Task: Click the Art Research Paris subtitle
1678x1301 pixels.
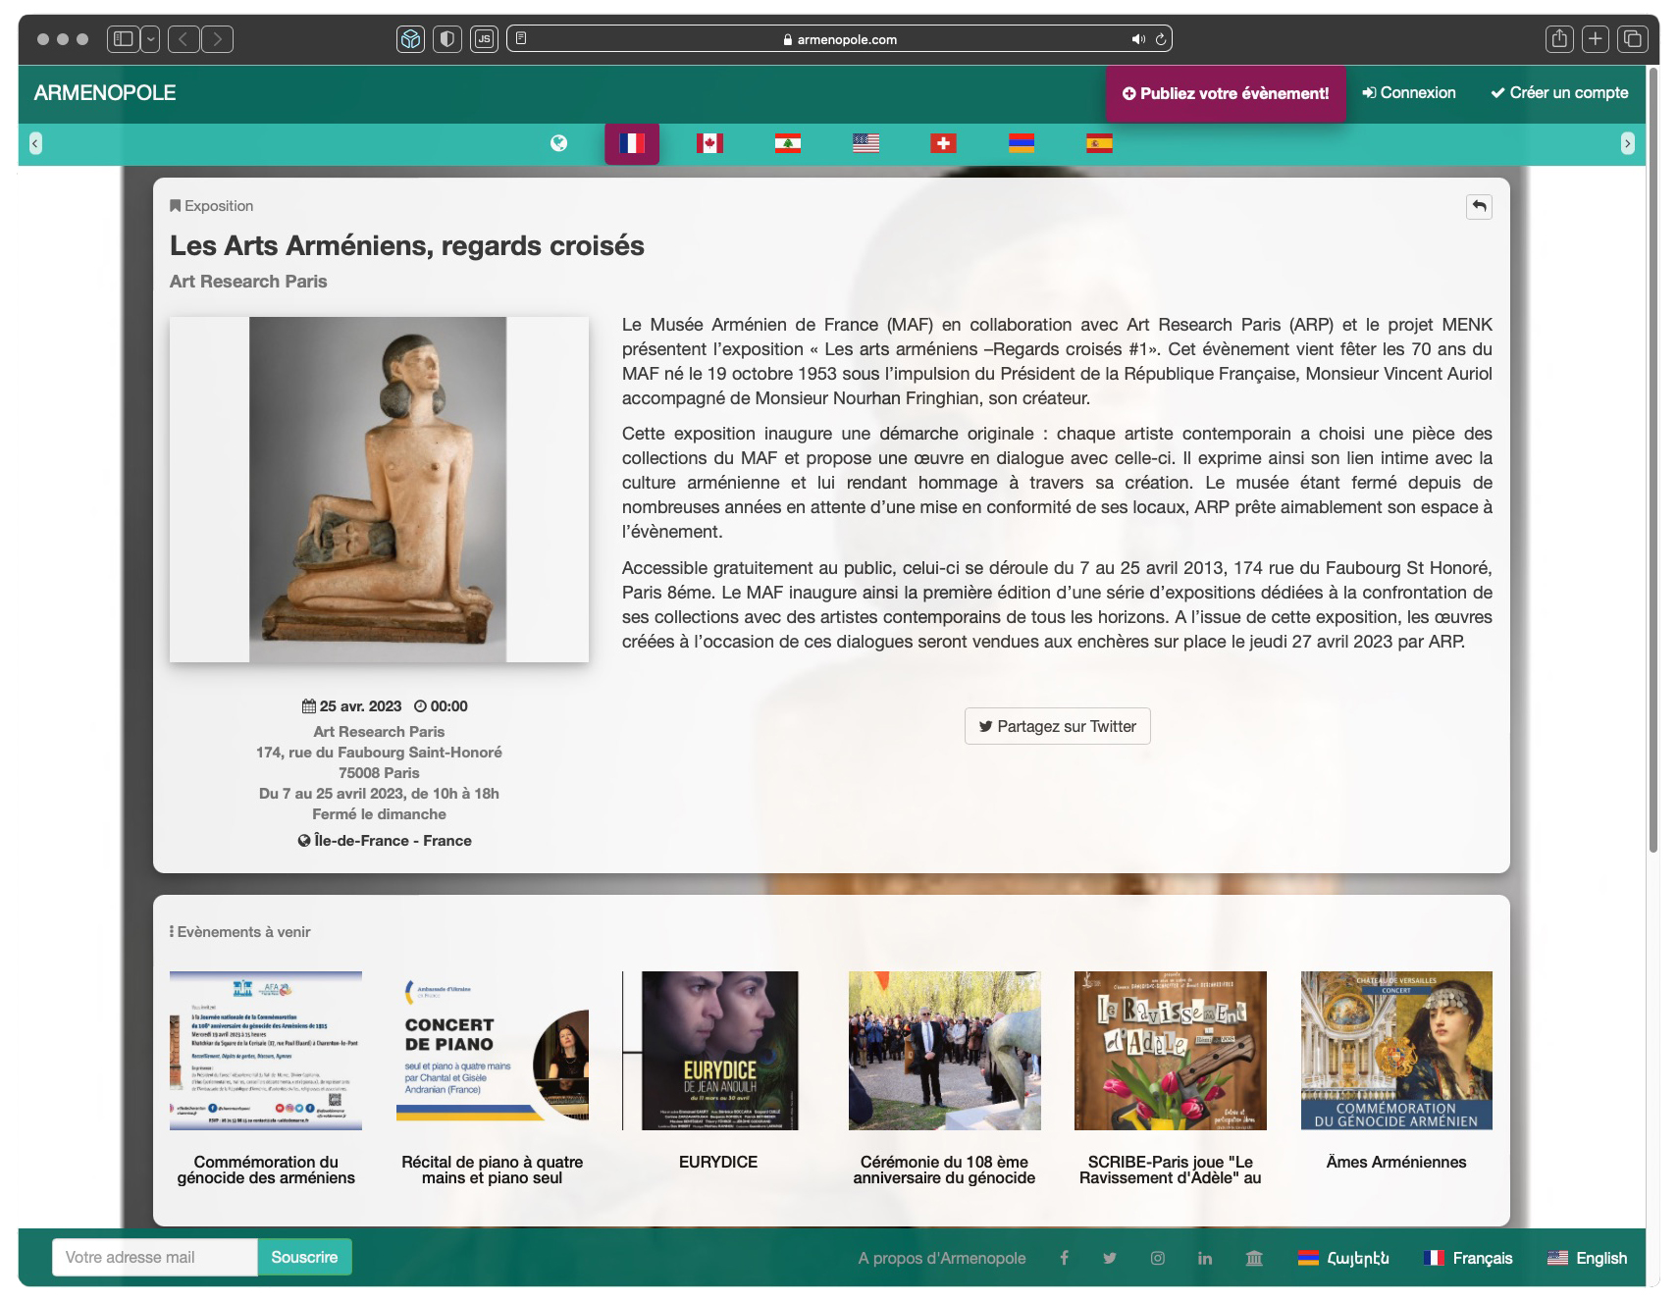Action: point(248,282)
